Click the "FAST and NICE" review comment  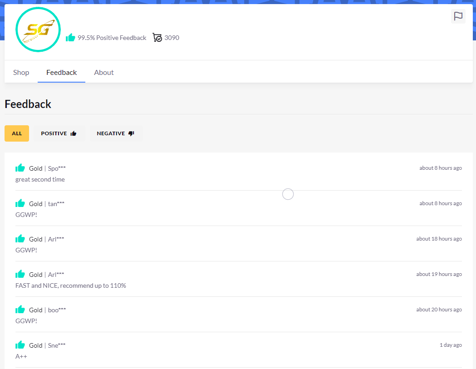pyautogui.click(x=71, y=285)
